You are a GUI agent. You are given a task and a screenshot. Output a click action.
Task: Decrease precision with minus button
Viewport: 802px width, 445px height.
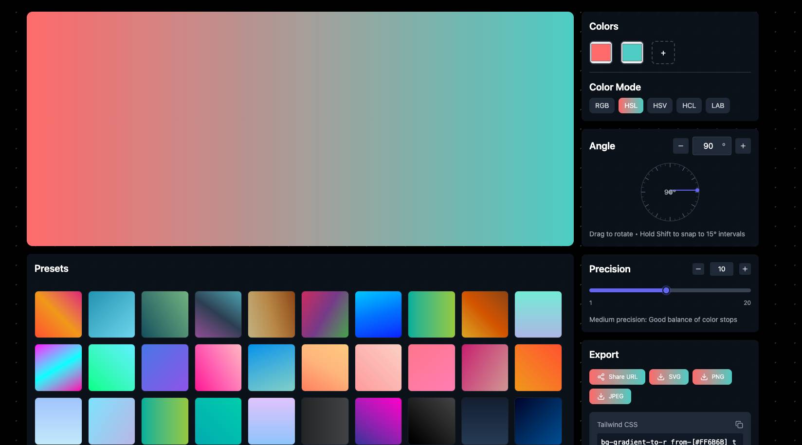(x=698, y=269)
